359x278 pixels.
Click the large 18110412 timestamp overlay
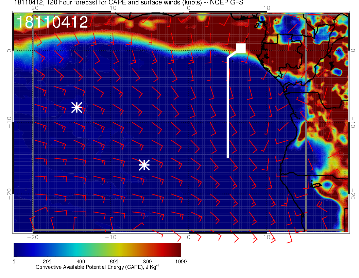[52, 22]
